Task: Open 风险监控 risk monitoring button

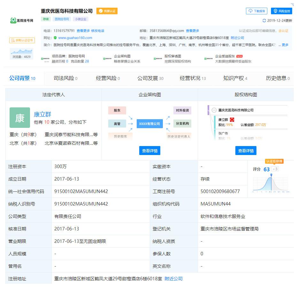Action: coord(281,11)
